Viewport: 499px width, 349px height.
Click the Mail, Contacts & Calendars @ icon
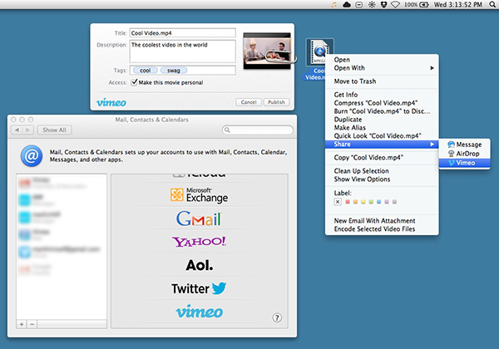point(32,155)
